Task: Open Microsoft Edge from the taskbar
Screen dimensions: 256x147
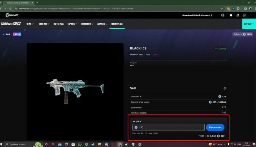Action: point(67,144)
